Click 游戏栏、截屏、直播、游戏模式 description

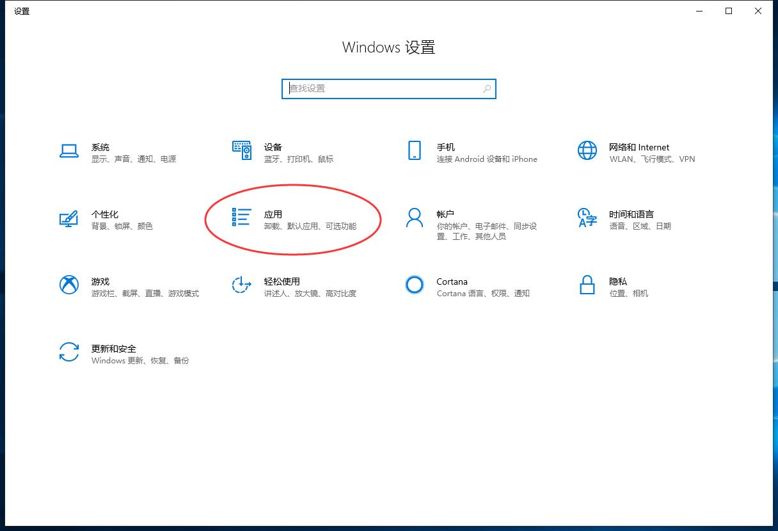coord(145,294)
